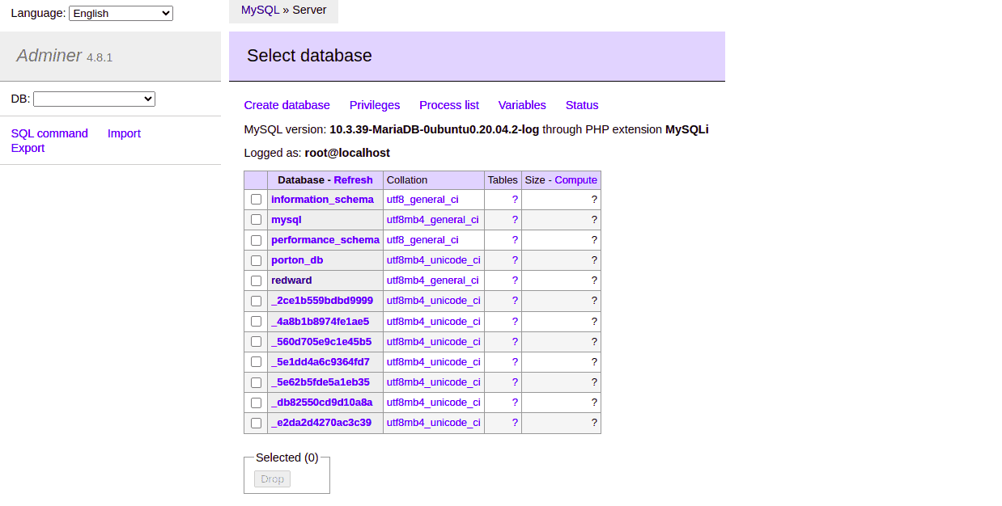Image resolution: width=1002 pixels, height=506 pixels.
Task: Go to Privileges
Action: pos(375,105)
